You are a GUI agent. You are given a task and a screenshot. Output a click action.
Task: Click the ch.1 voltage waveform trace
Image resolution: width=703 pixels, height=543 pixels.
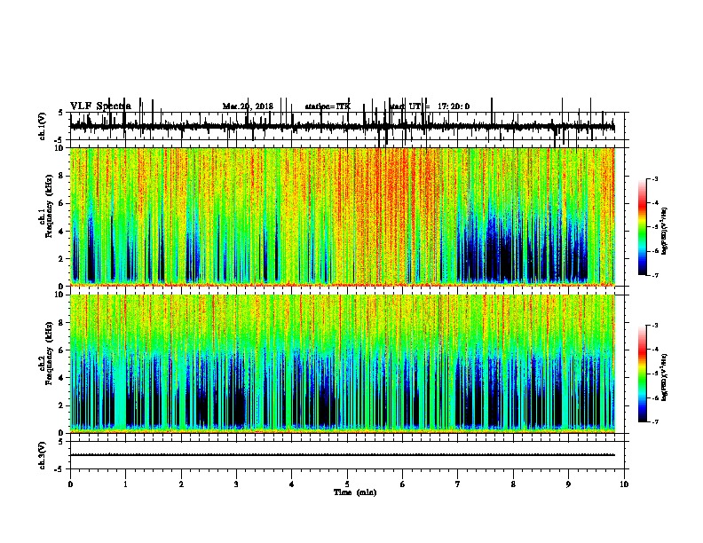pyautogui.click(x=343, y=127)
